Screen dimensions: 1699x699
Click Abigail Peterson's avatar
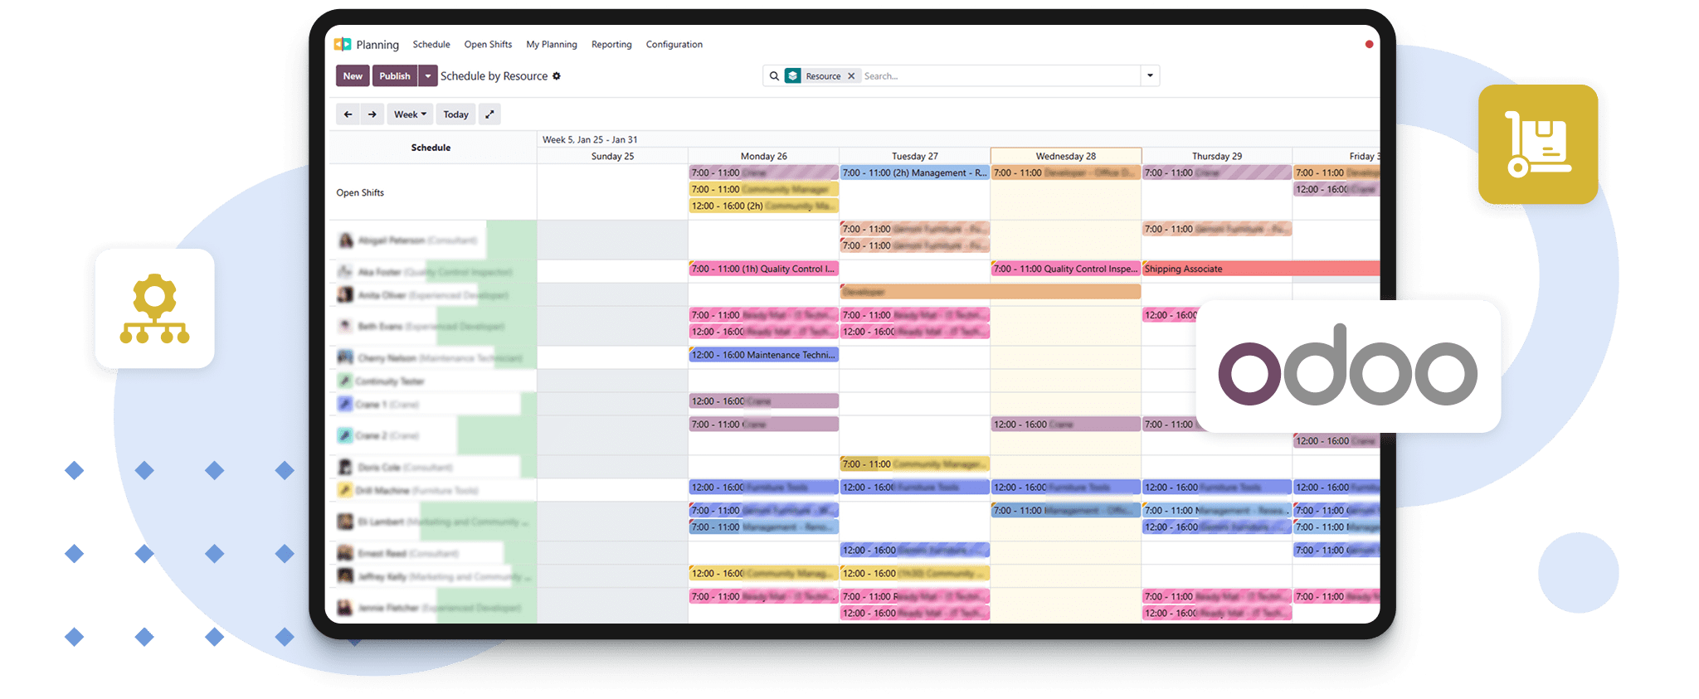pyautogui.click(x=346, y=240)
